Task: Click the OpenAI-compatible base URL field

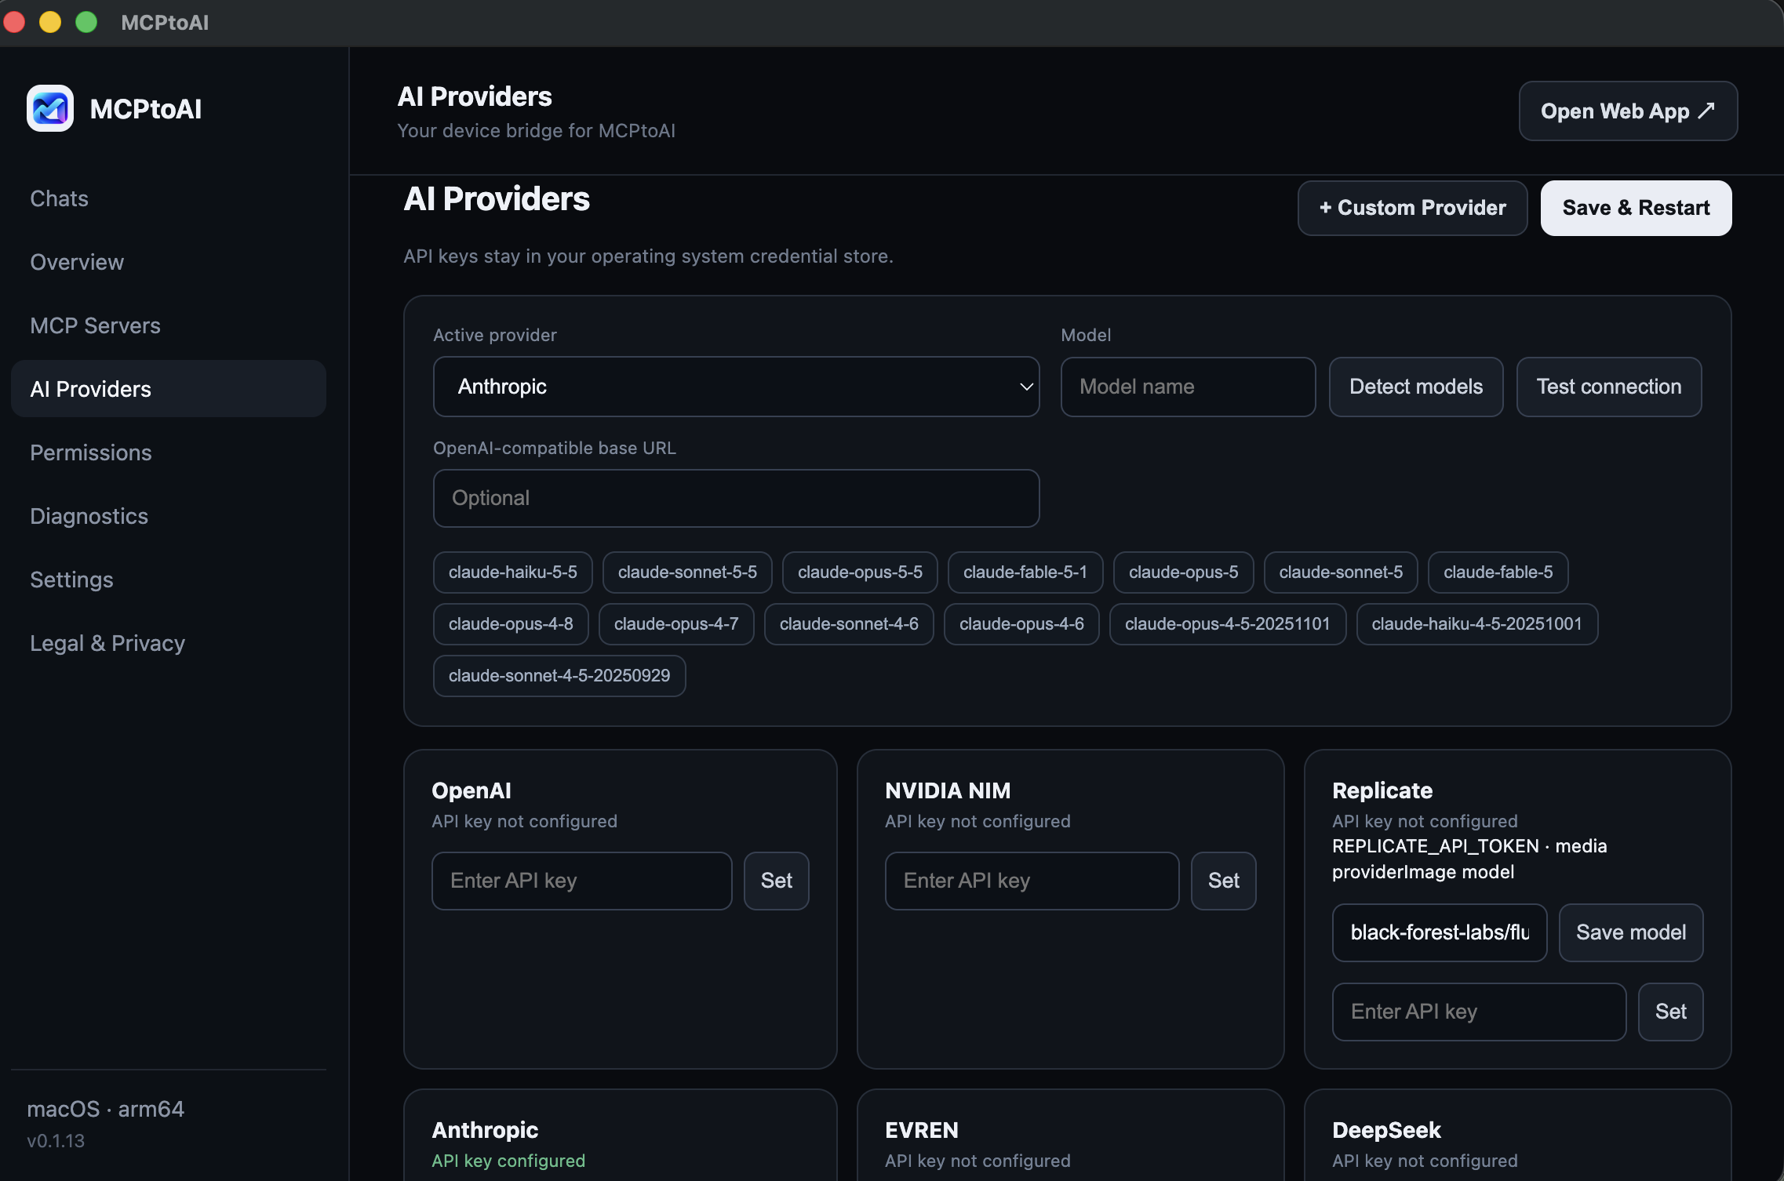Action: [736, 498]
